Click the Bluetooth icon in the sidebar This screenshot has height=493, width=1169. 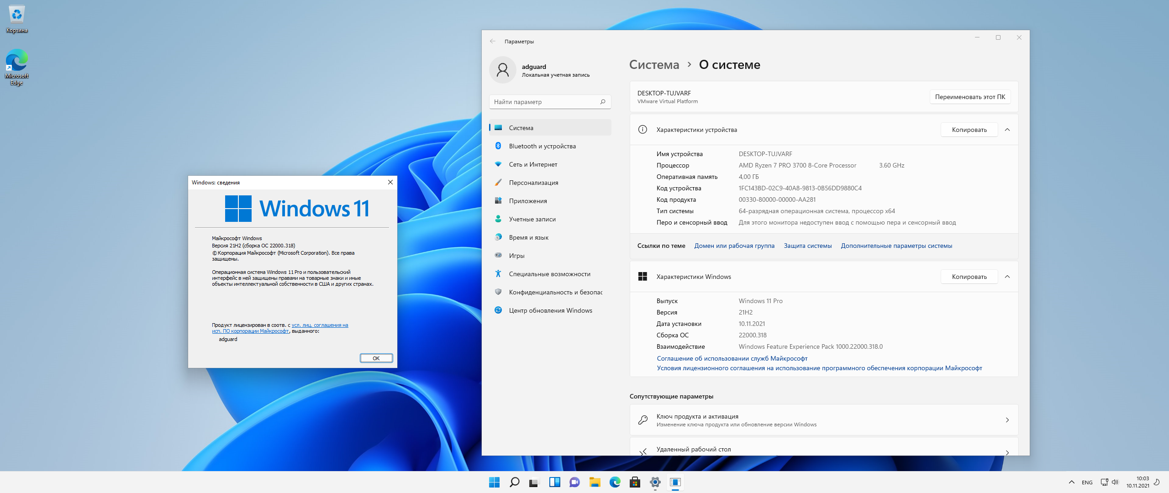498,146
